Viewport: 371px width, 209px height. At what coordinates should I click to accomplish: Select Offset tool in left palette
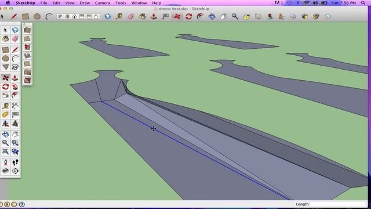click(15, 95)
